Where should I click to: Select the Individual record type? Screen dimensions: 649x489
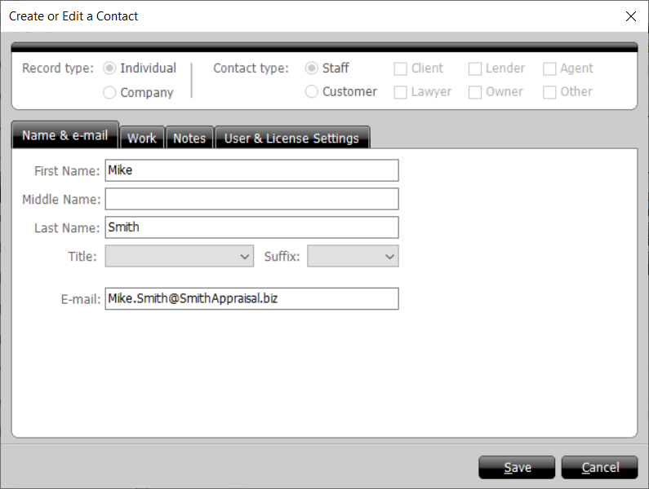pyautogui.click(x=109, y=68)
